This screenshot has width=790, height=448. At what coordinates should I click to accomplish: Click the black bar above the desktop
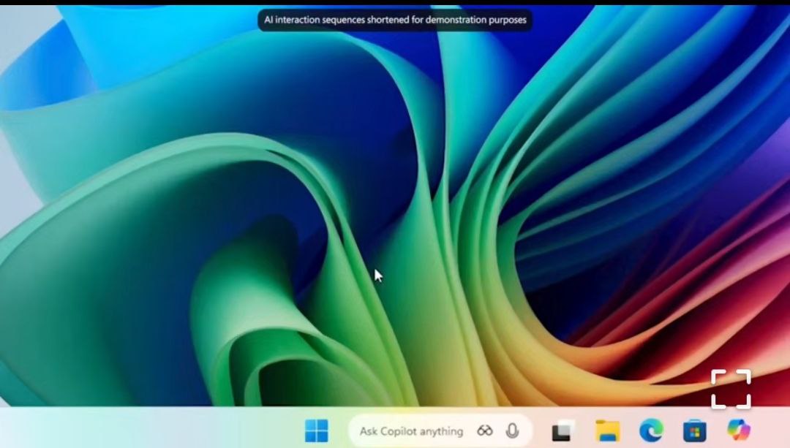tap(146, 2)
